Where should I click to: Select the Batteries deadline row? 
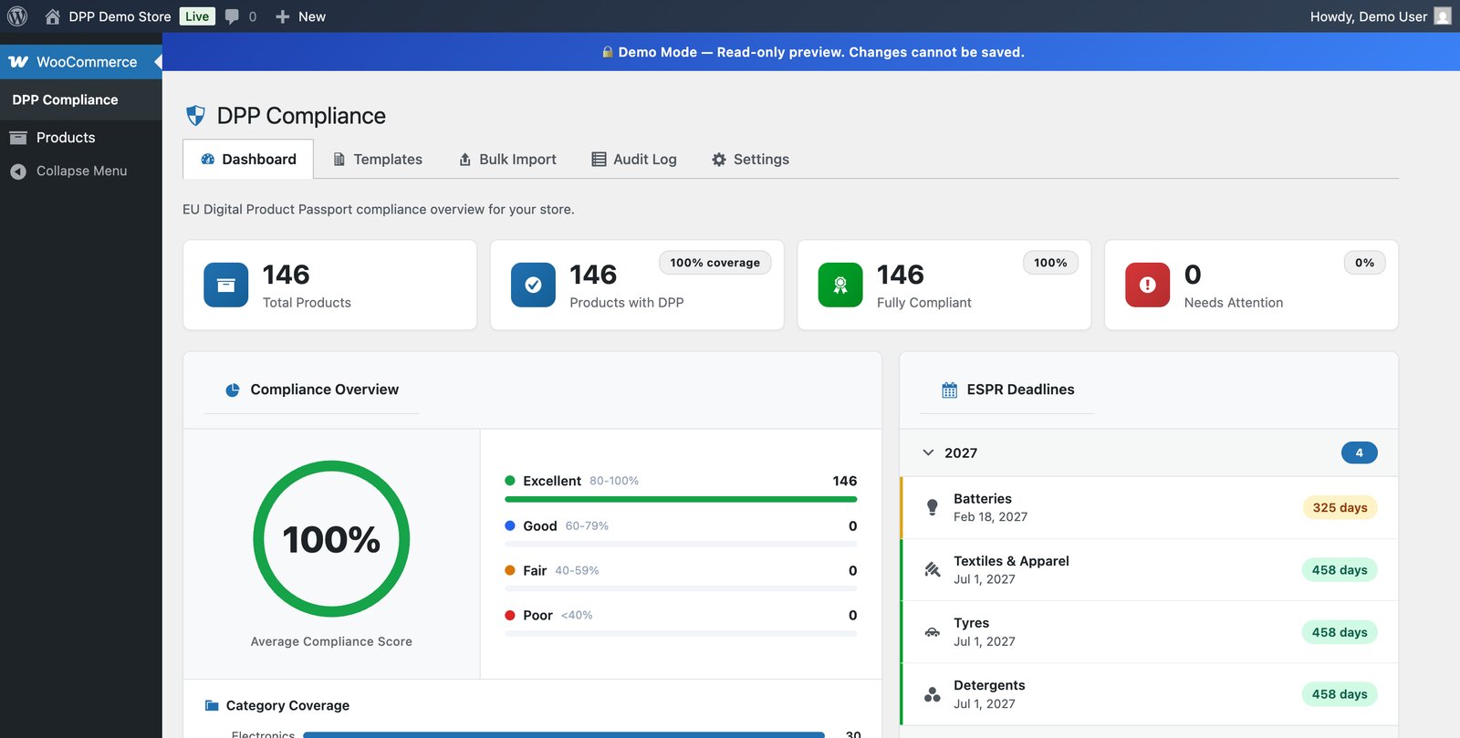[1149, 507]
